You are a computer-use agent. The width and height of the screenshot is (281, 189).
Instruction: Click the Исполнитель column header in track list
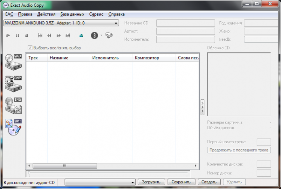[111, 58]
